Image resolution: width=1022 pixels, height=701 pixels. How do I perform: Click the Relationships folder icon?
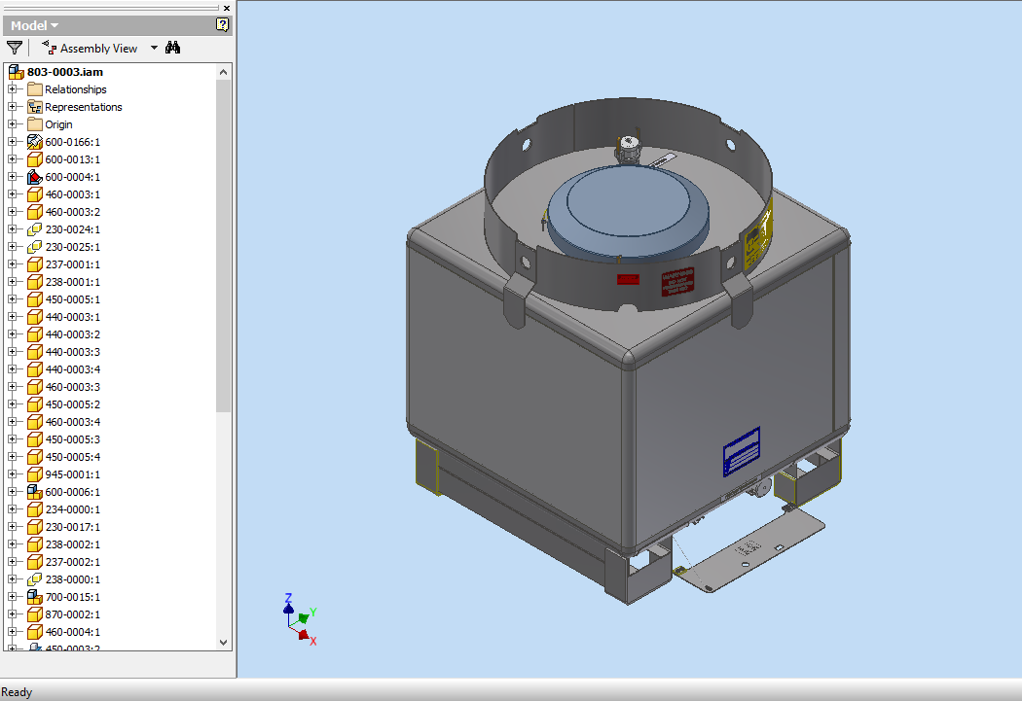pyautogui.click(x=35, y=88)
